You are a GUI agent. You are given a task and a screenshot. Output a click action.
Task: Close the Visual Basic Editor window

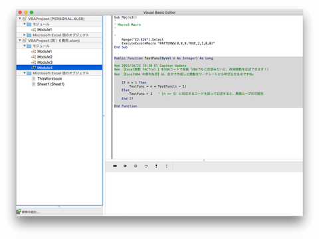[20, 13]
